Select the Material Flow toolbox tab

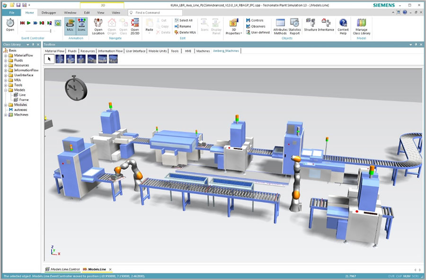(x=54, y=51)
